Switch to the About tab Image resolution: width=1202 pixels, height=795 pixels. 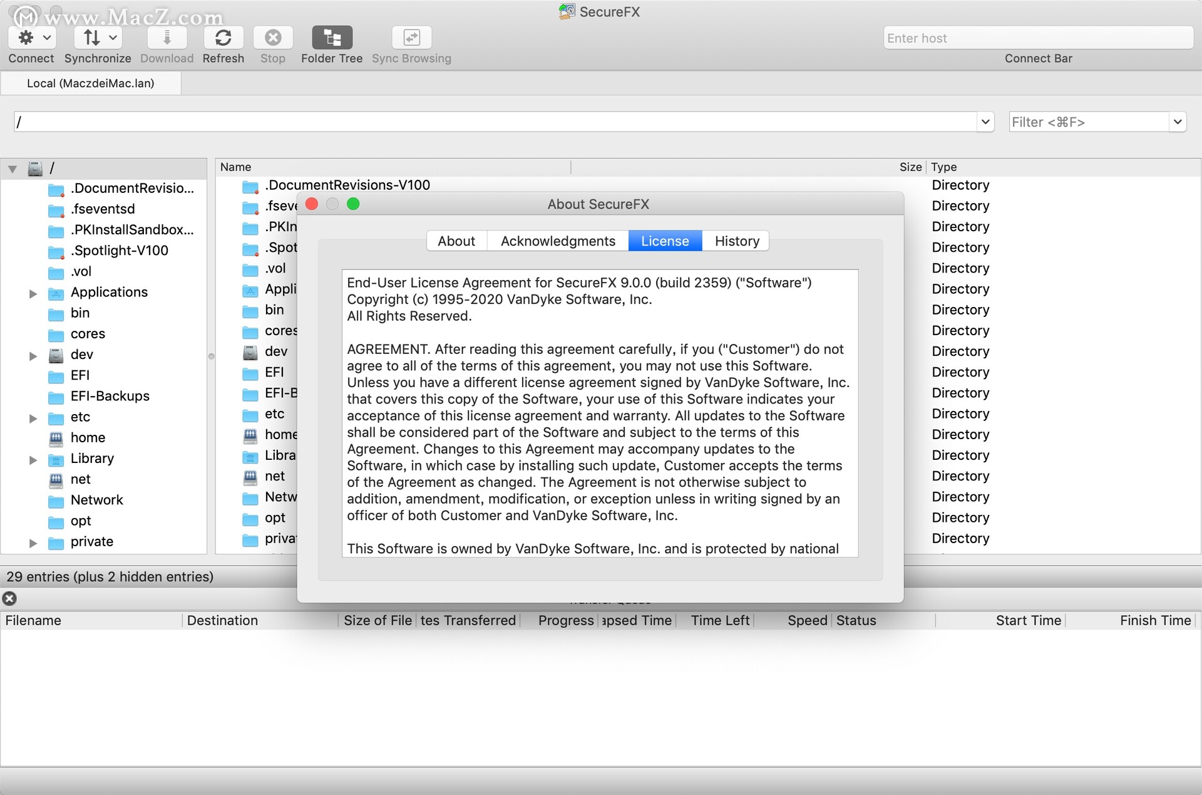point(456,239)
